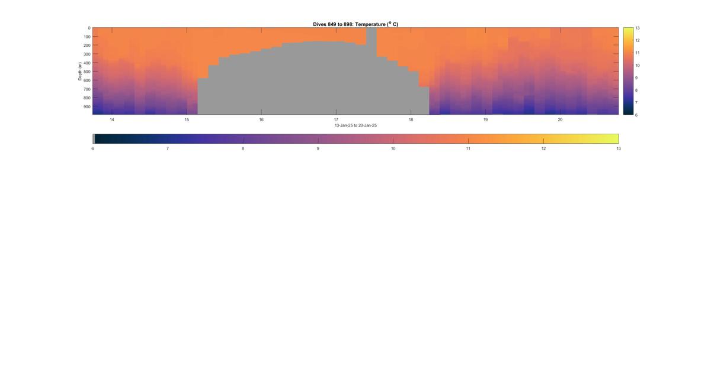The image size is (711, 368).
Task: Click depth axis tick label 900
Action: click(87, 107)
